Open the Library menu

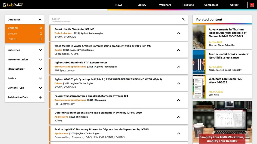[142, 5]
